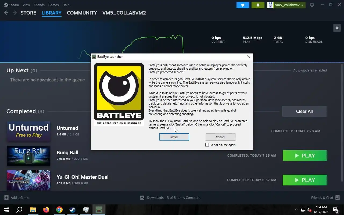Click the Unturned title text
Image resolution: width=344 pixels, height=215 pixels.
coord(67,128)
